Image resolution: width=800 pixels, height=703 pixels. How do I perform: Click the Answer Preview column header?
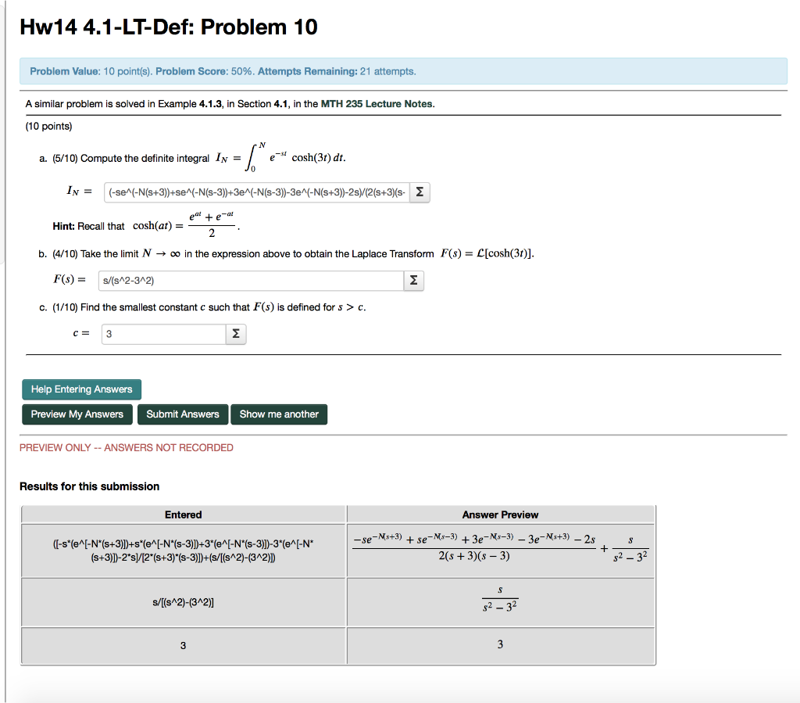[x=500, y=514]
